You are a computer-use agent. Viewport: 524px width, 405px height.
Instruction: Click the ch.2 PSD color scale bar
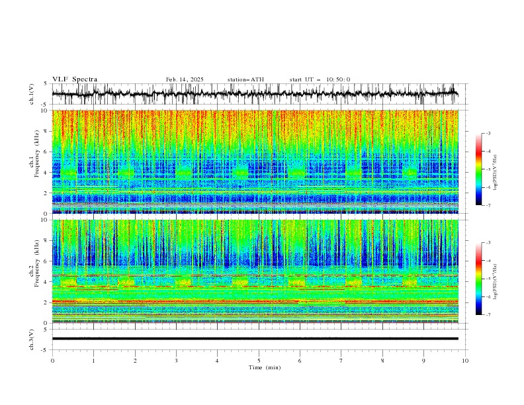click(x=478, y=279)
